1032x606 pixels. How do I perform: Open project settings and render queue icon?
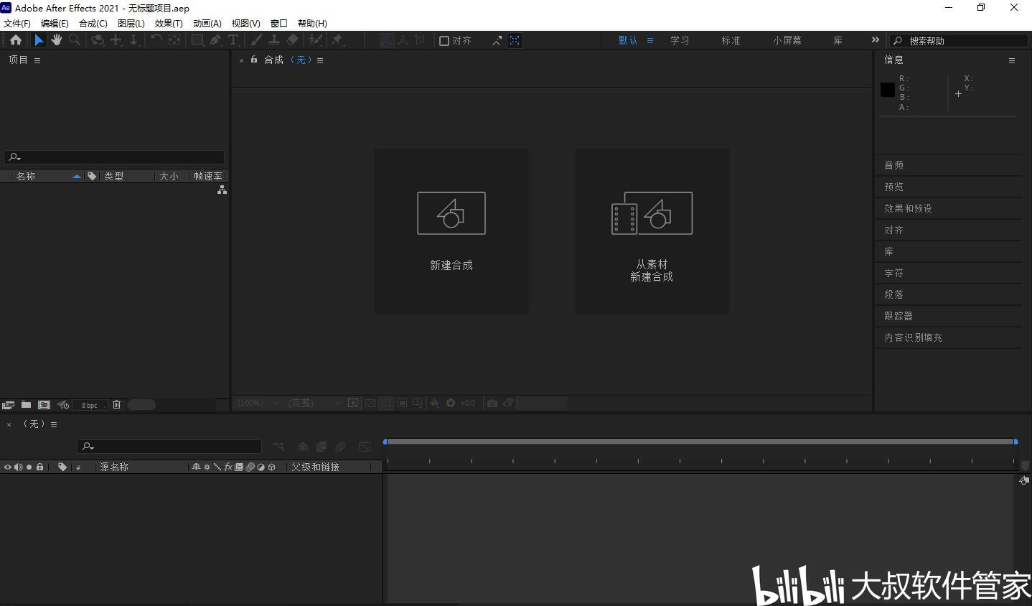(x=63, y=405)
